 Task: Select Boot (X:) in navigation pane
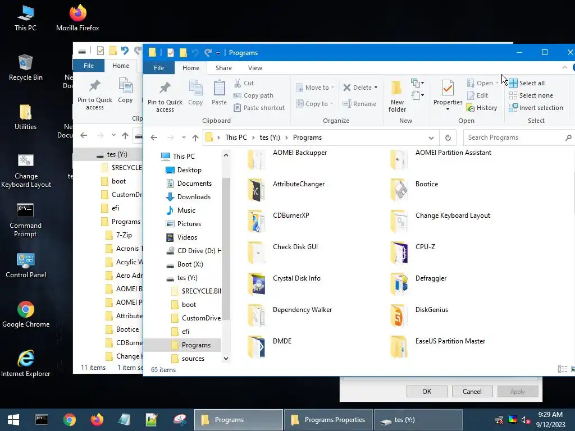190,264
